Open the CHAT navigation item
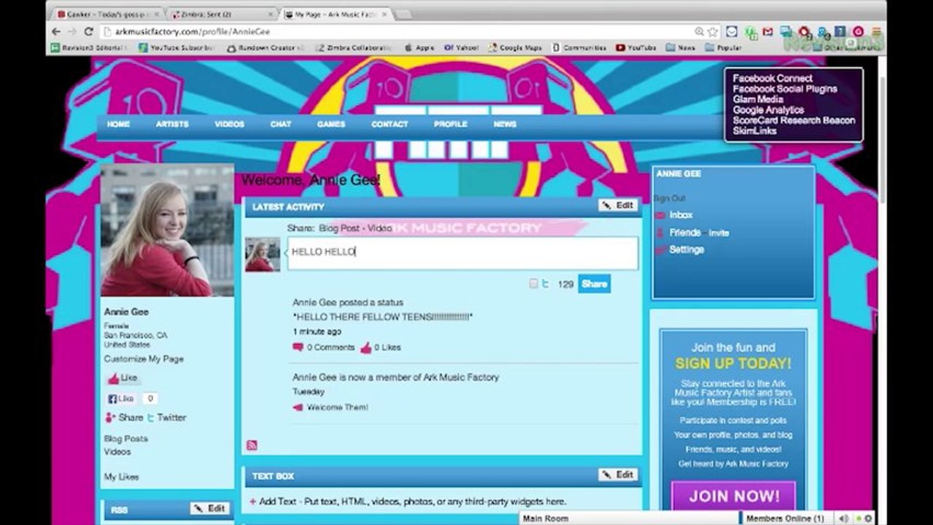This screenshot has height=525, width=933. point(280,125)
